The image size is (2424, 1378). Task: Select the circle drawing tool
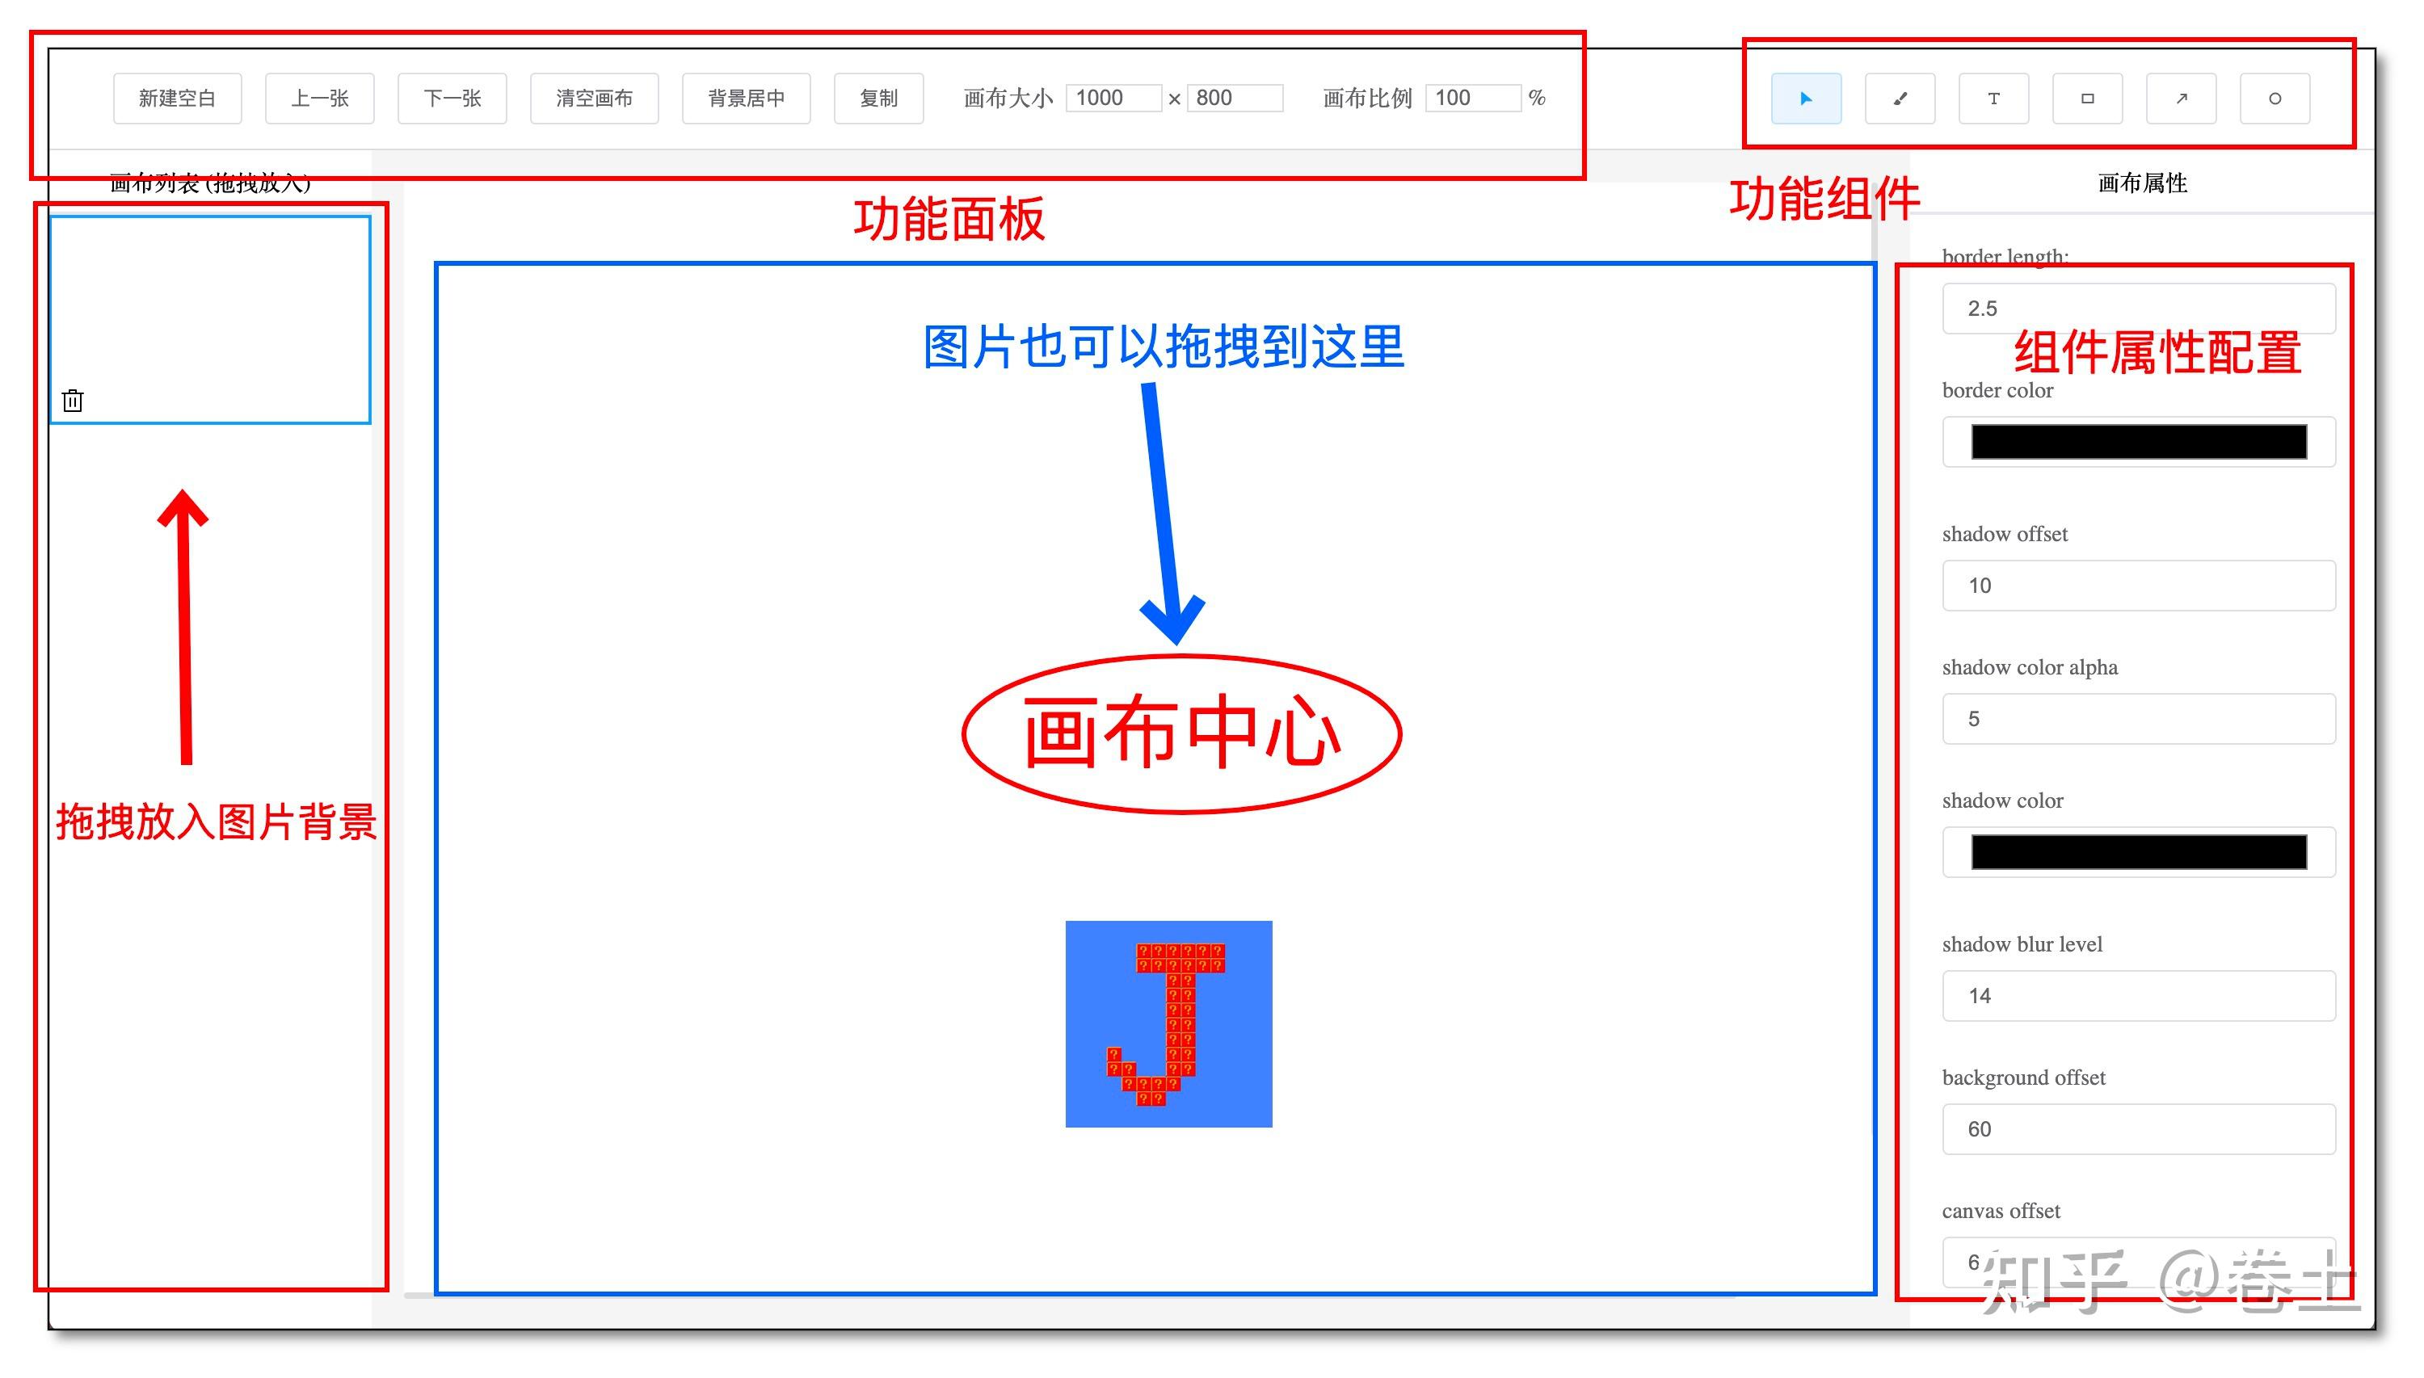coord(2275,98)
